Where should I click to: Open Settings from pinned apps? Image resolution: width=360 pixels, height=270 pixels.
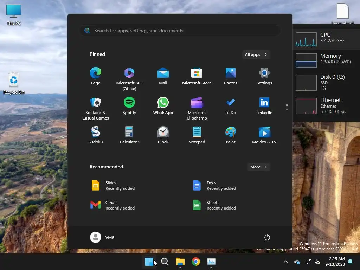pyautogui.click(x=264, y=77)
